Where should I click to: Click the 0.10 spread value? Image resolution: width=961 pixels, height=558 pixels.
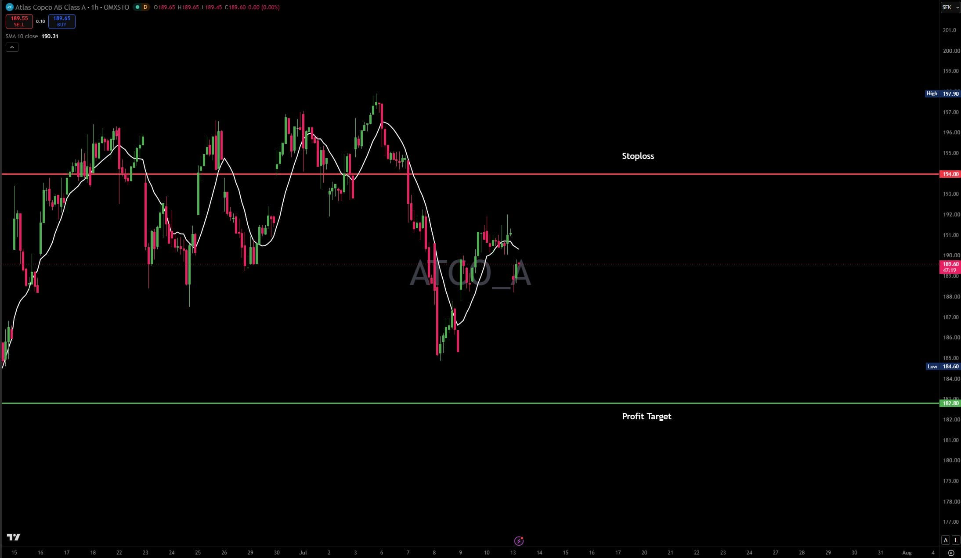pyautogui.click(x=40, y=21)
